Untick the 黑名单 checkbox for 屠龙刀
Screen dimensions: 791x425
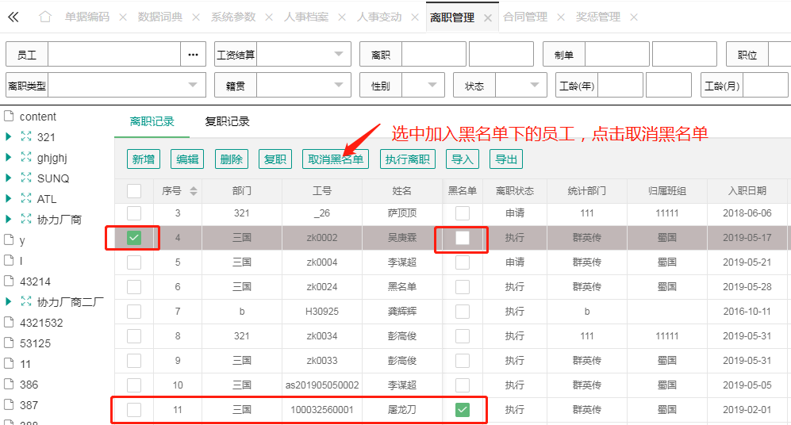(463, 410)
